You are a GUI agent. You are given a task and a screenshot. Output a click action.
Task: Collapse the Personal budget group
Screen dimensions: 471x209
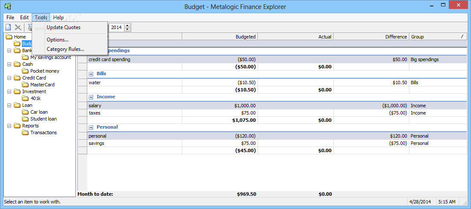point(91,127)
